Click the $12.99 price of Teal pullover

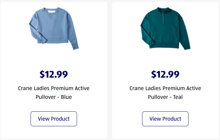coord(165,74)
